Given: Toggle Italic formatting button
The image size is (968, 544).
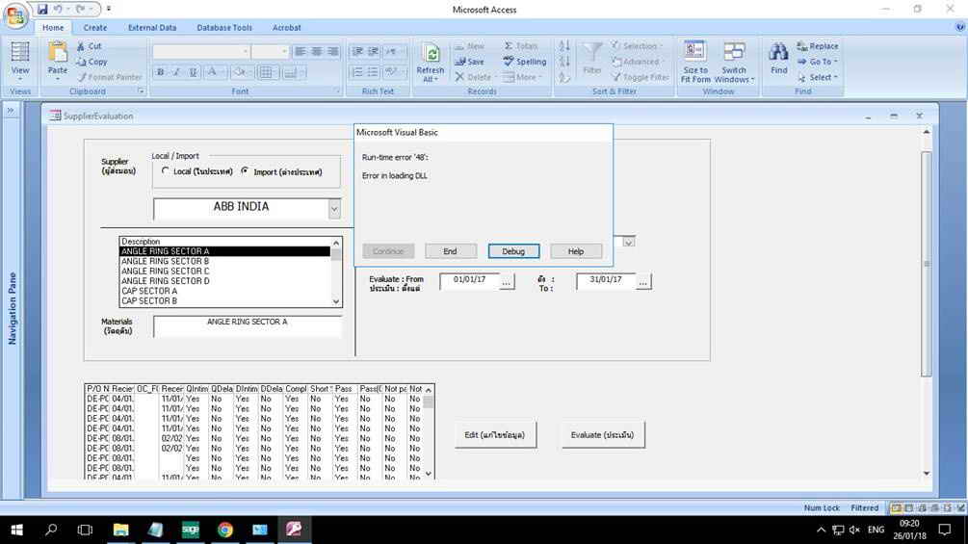Looking at the screenshot, I should [176, 72].
